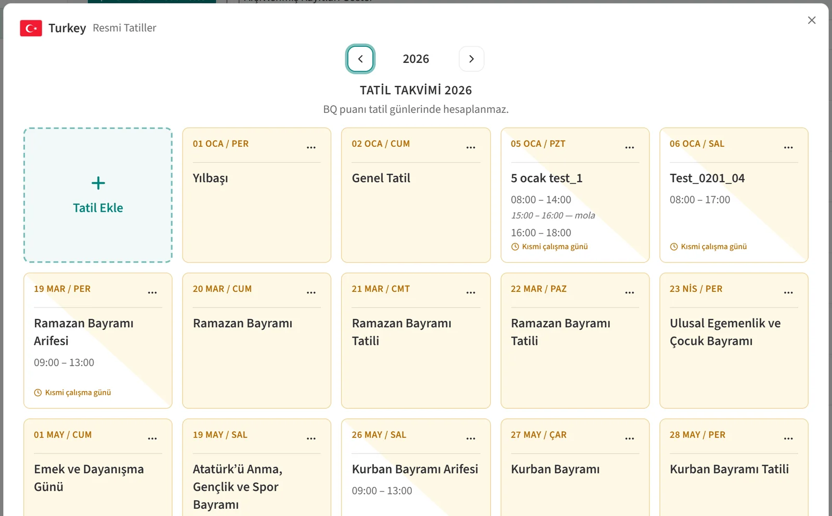832x516 pixels.
Task: Click the TATİL TAKVİMİ 2026 heading
Action: coord(416,90)
